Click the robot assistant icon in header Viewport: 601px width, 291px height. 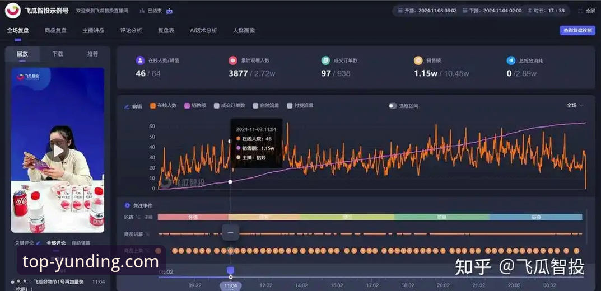(169, 11)
